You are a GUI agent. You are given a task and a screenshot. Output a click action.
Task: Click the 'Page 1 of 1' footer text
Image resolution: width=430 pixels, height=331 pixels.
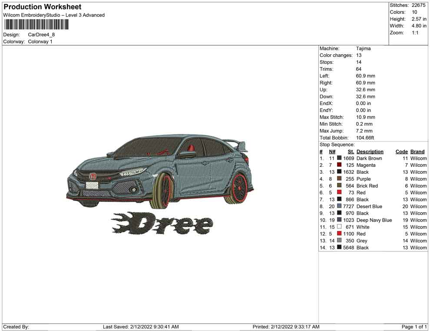[x=414, y=327]
